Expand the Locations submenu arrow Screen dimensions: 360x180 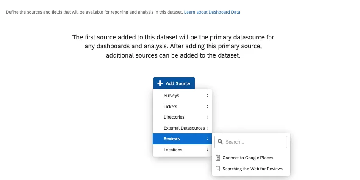click(208, 150)
